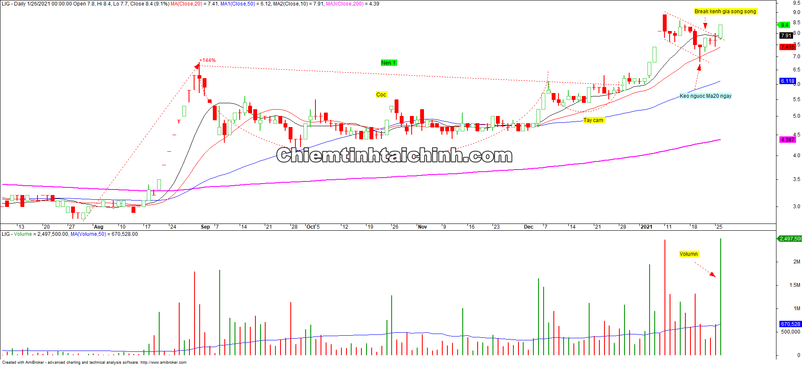Select the yellow 'Coc' label
The height and width of the screenshot is (365, 802).
point(381,95)
